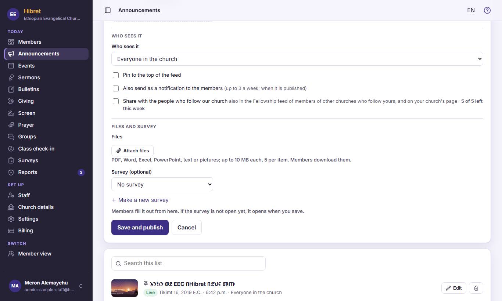Click the Events calendar icon
The image size is (502, 301).
coord(11,66)
